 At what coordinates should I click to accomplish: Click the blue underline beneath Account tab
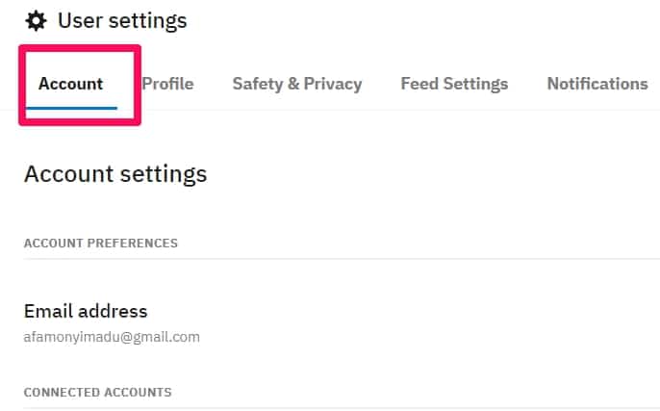coord(71,108)
